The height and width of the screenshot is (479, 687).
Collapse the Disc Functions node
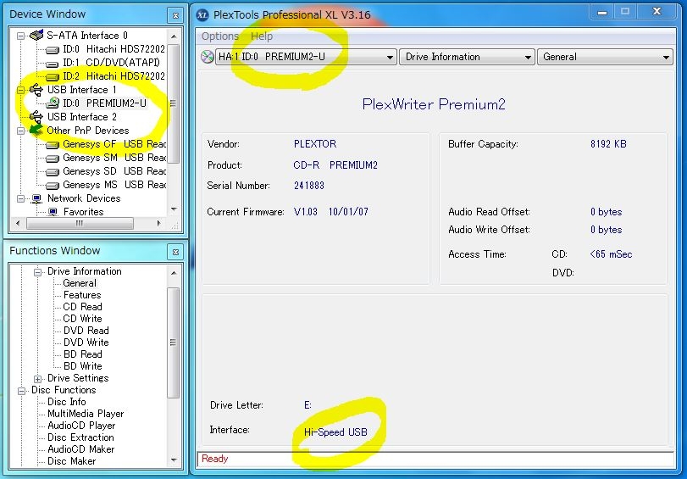(21, 391)
